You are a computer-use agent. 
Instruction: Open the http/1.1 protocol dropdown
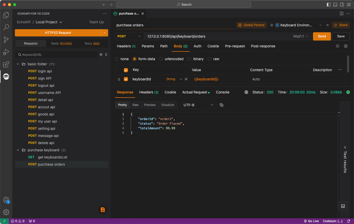click(x=300, y=36)
